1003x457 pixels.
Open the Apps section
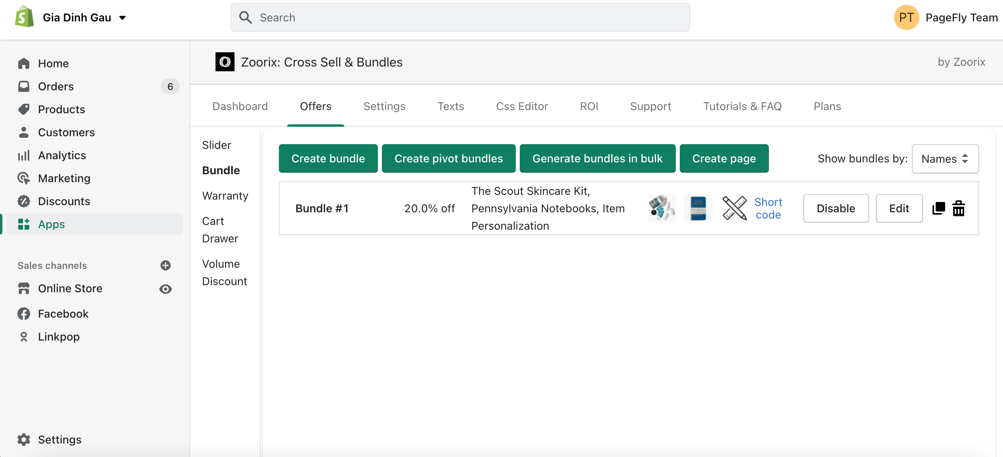coord(51,224)
